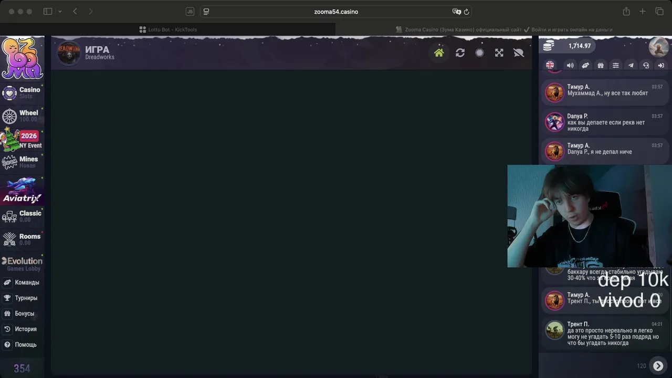Open sidebar dropdown chevron in Safari
672x378 pixels.
(x=60, y=12)
